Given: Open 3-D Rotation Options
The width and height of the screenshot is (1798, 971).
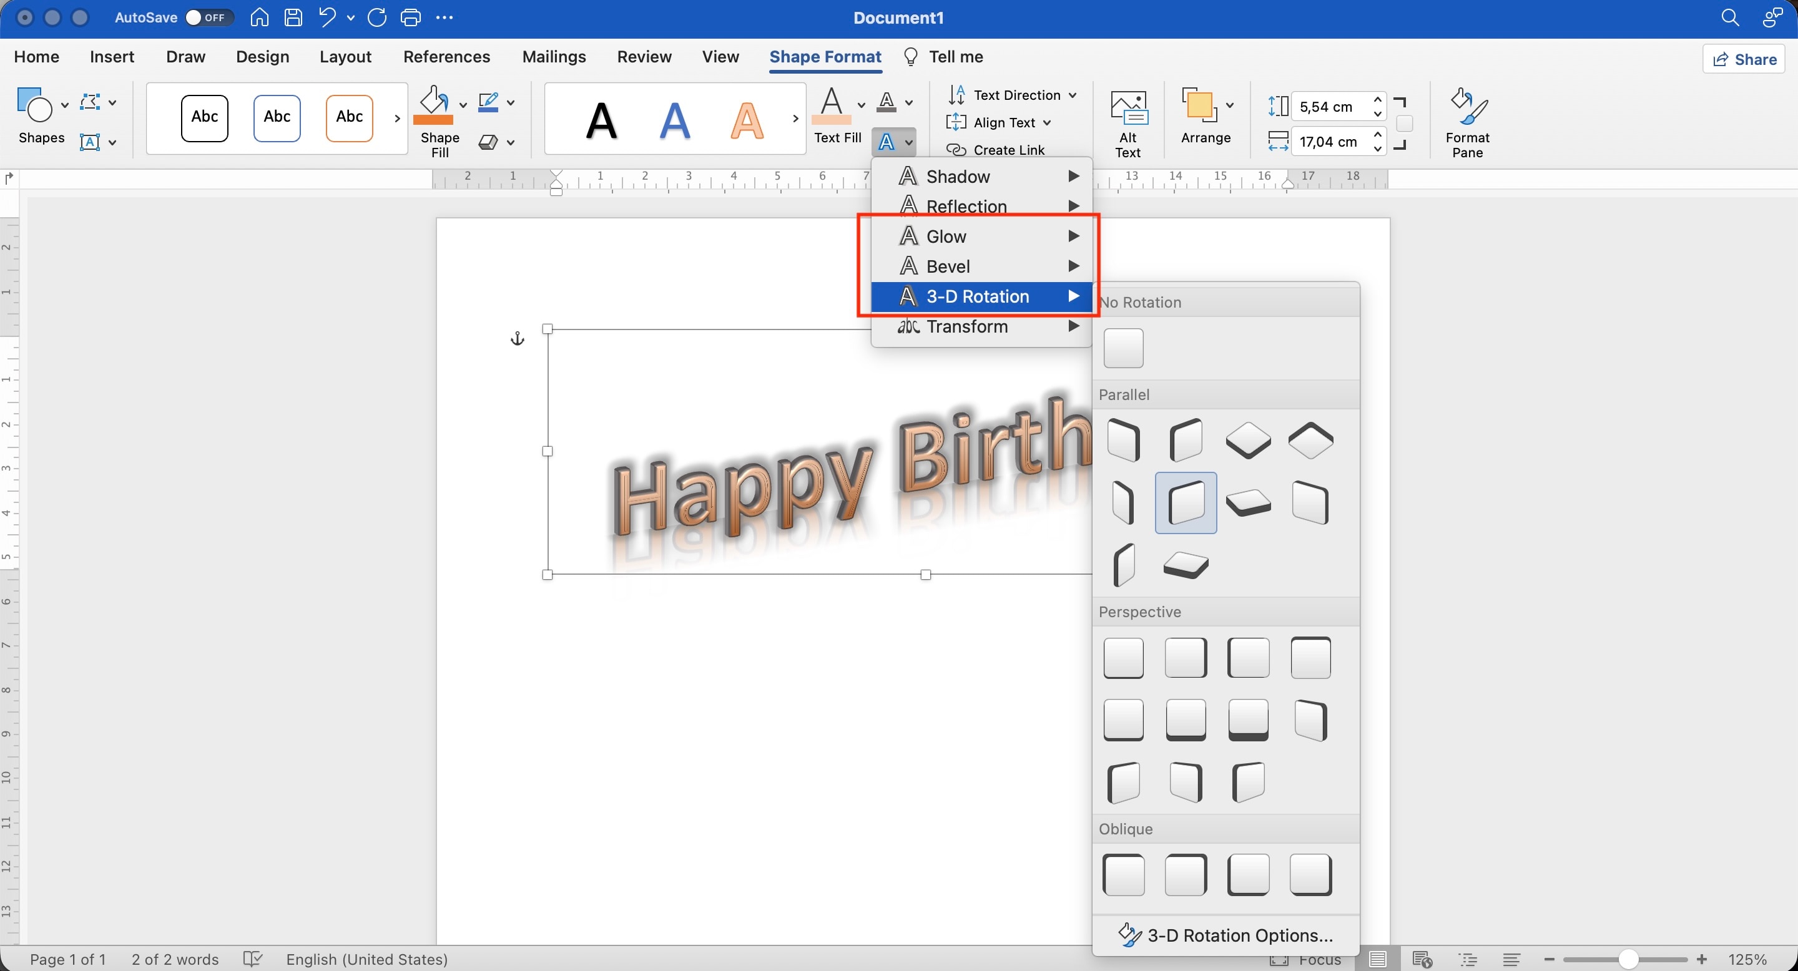Looking at the screenshot, I should [x=1226, y=935].
